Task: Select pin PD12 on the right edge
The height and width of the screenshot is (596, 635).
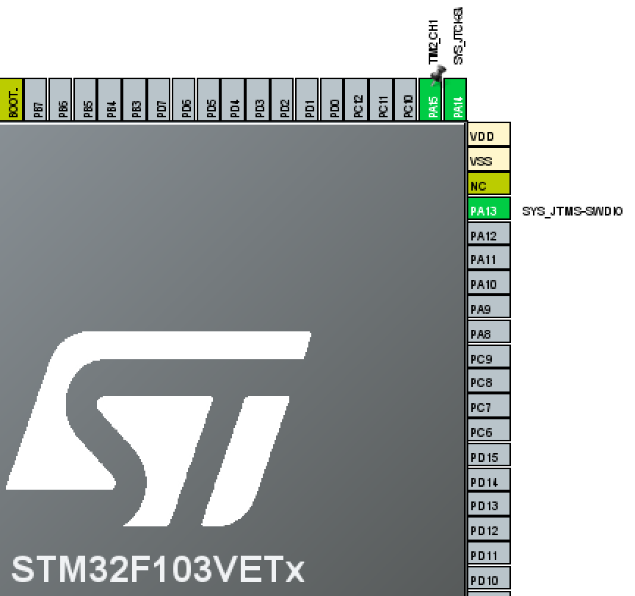Action: click(x=489, y=529)
